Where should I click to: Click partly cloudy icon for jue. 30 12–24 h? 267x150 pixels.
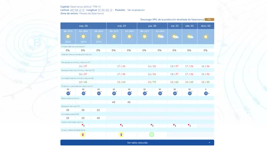160,36
